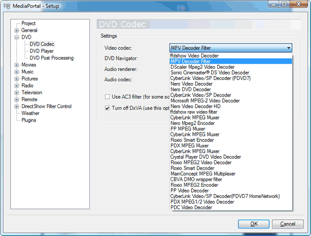
Task: Open the DVD Player settings page
Action: (x=42, y=51)
